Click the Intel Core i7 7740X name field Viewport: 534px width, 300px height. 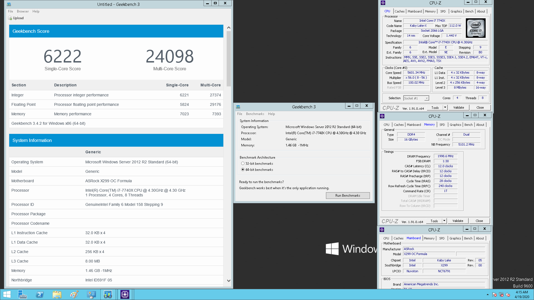(432, 21)
